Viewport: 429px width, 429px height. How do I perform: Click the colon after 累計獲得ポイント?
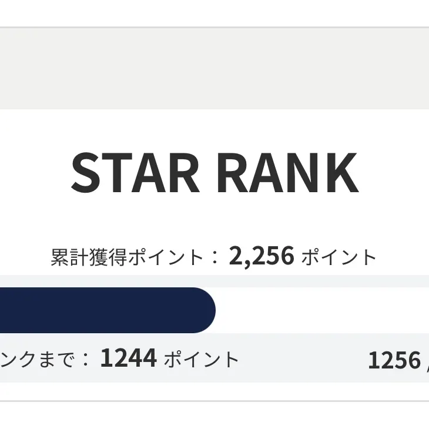coord(214,257)
